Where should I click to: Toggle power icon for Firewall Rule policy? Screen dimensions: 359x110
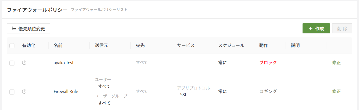[x=24, y=92]
